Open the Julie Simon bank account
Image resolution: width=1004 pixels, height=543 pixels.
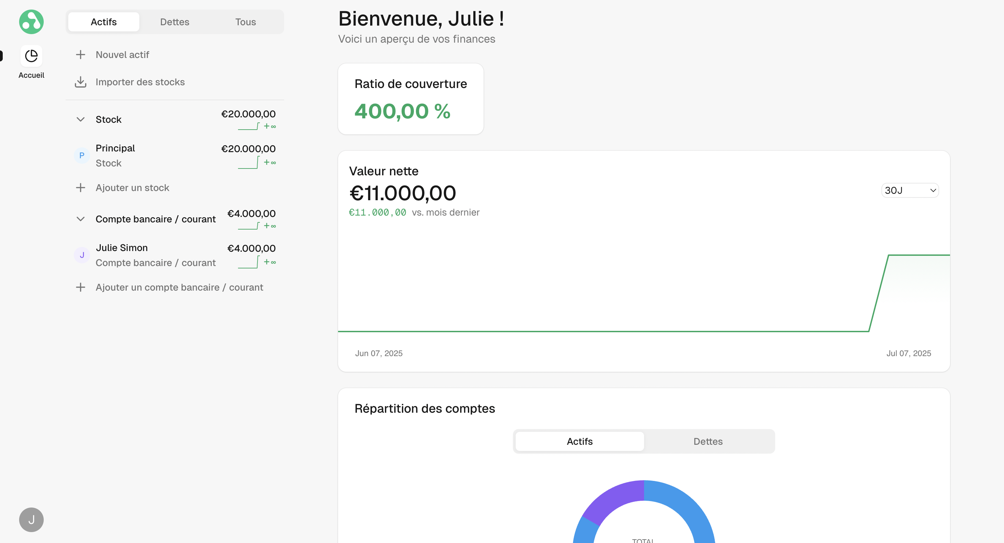(x=175, y=255)
